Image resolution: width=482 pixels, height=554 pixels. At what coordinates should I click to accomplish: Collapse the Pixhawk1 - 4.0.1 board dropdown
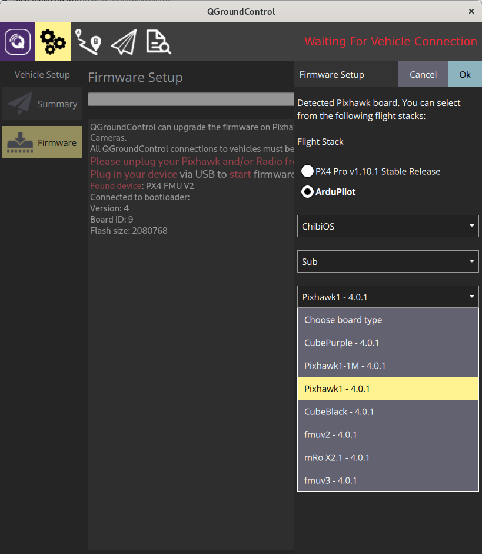[388, 297]
